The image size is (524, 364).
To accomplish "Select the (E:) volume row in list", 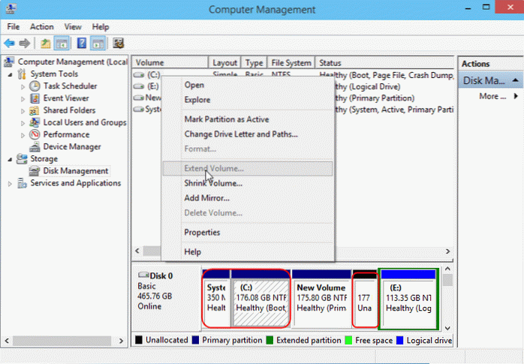I will click(x=147, y=86).
